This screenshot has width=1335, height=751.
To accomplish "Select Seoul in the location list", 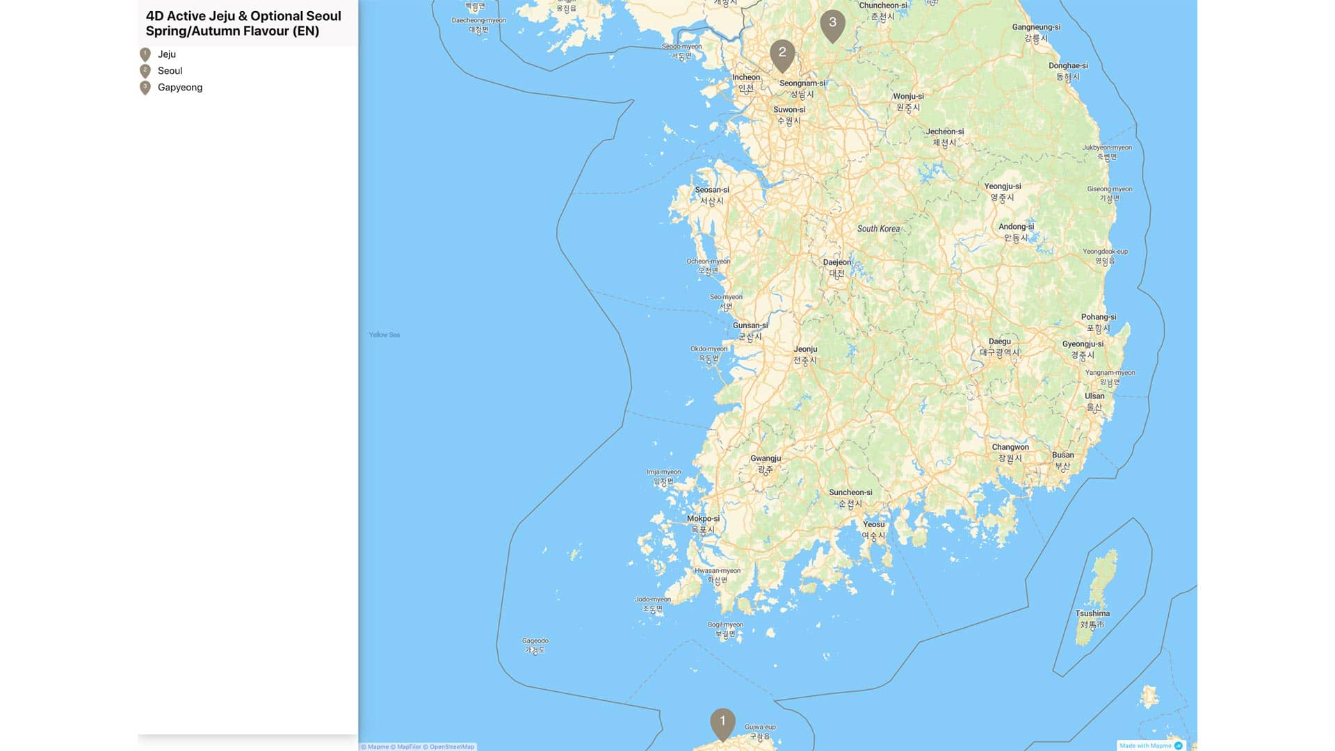I will [x=170, y=71].
